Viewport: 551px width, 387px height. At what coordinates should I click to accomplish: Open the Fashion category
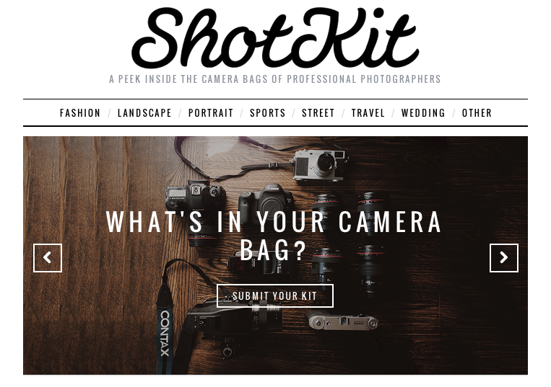pyautogui.click(x=80, y=113)
